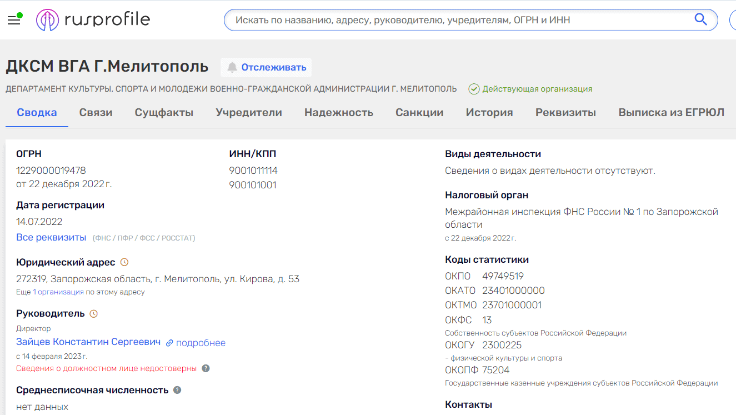Open the hamburger menu icon
This screenshot has width=736, height=415.
[14, 20]
